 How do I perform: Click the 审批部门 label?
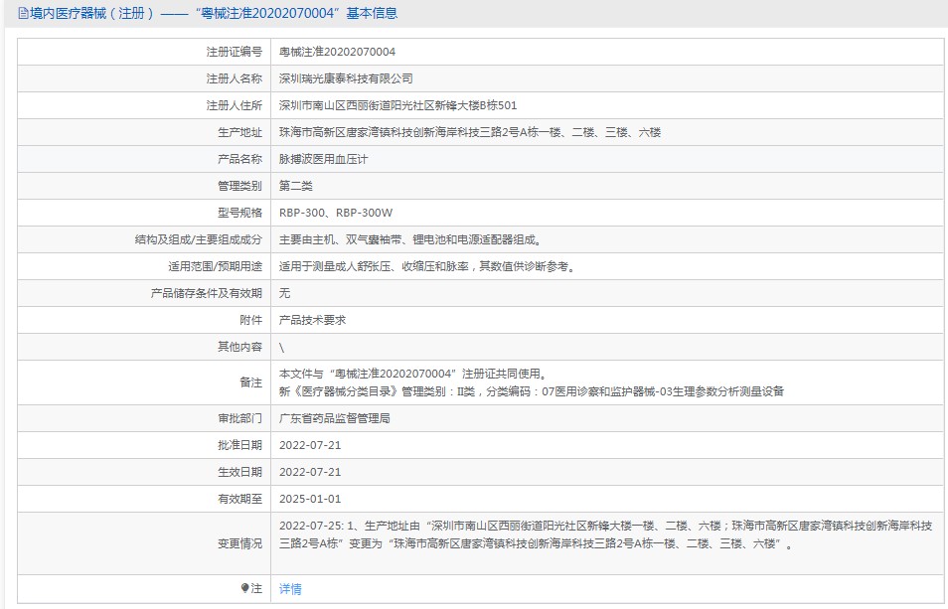click(240, 418)
